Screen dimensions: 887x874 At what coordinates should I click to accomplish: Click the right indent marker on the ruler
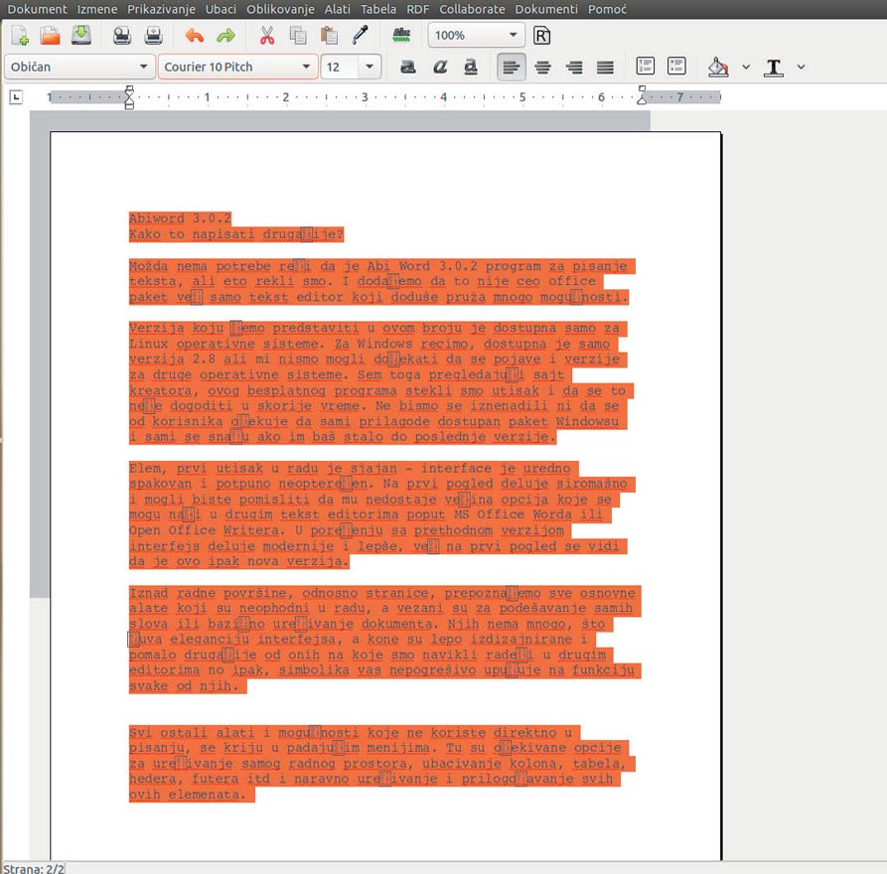642,95
